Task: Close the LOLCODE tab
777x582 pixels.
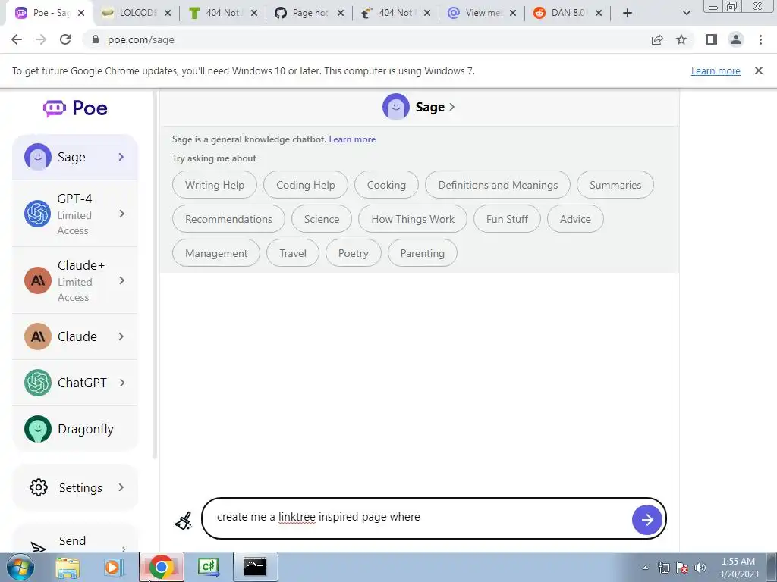Action: 168,13
